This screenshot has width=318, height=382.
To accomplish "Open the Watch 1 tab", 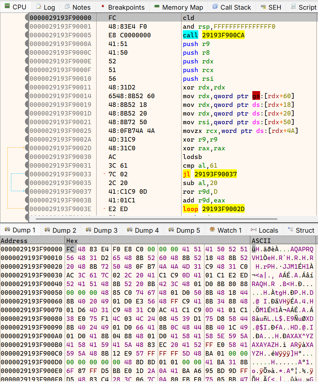I will point(226,230).
